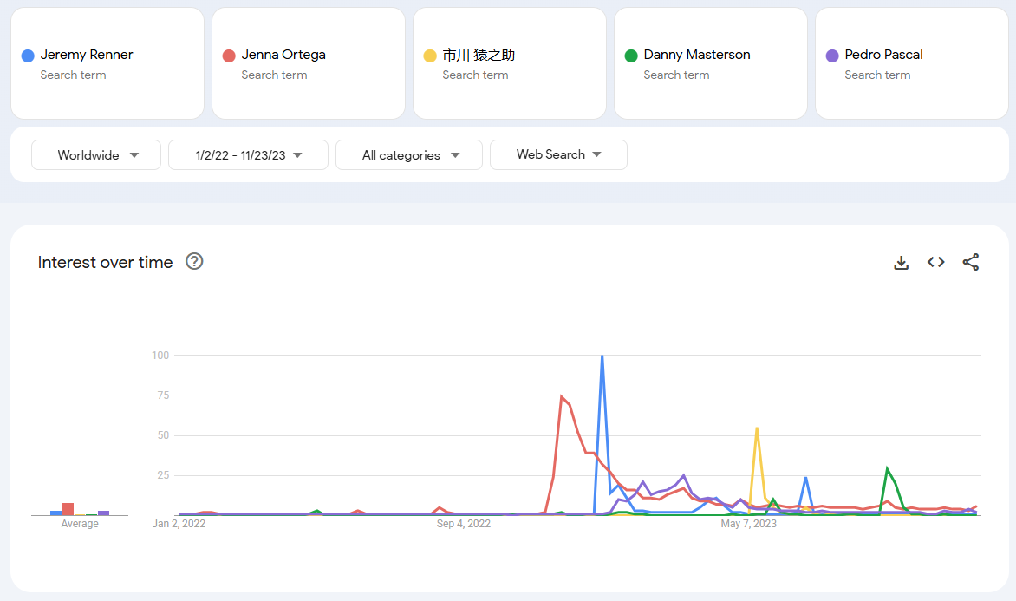The height and width of the screenshot is (601, 1016).
Task: Download the Interest over time data as CSV
Action: click(902, 262)
